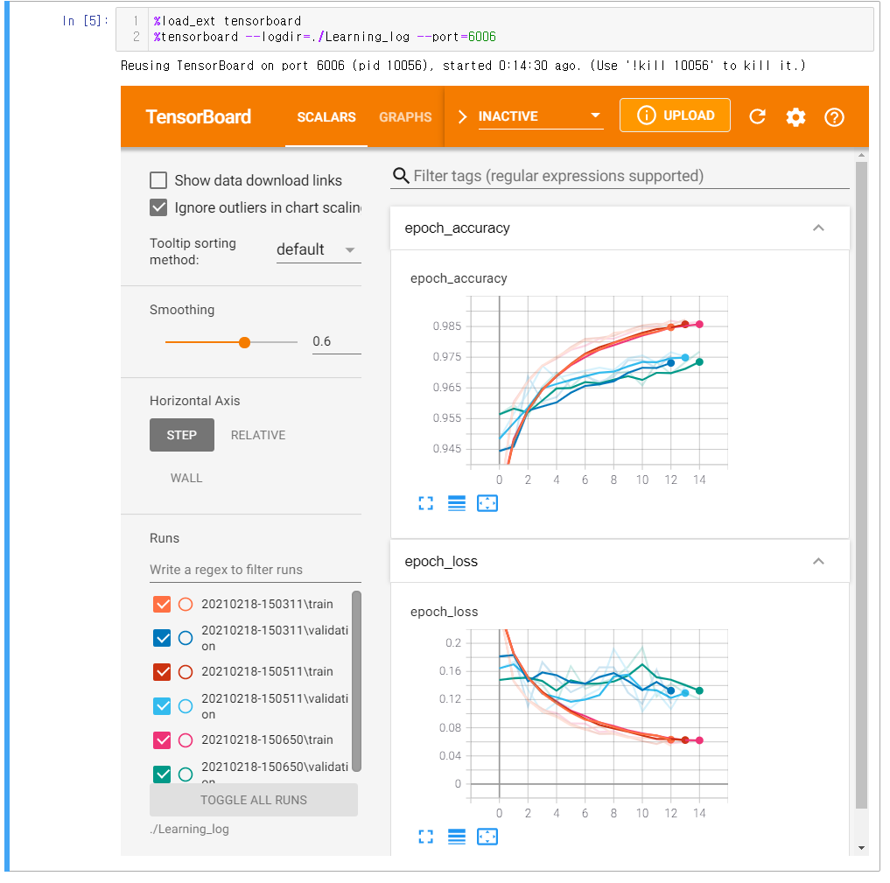The width and height of the screenshot is (890, 883).
Task: Click the In [5] cell prompt
Action: coord(85,21)
